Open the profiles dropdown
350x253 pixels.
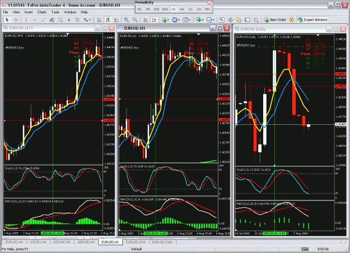210,20
